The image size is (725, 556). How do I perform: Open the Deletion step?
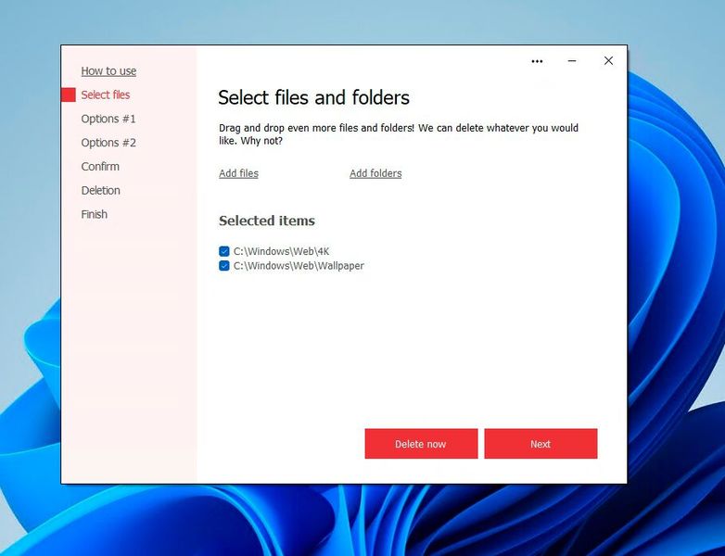click(x=101, y=190)
